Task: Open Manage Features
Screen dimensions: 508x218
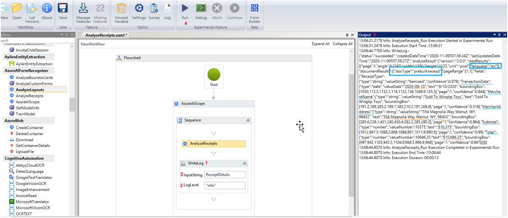Action: 83,8
